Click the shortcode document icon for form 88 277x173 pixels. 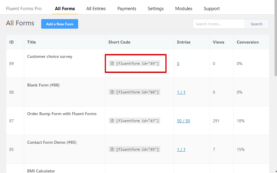coord(112,92)
